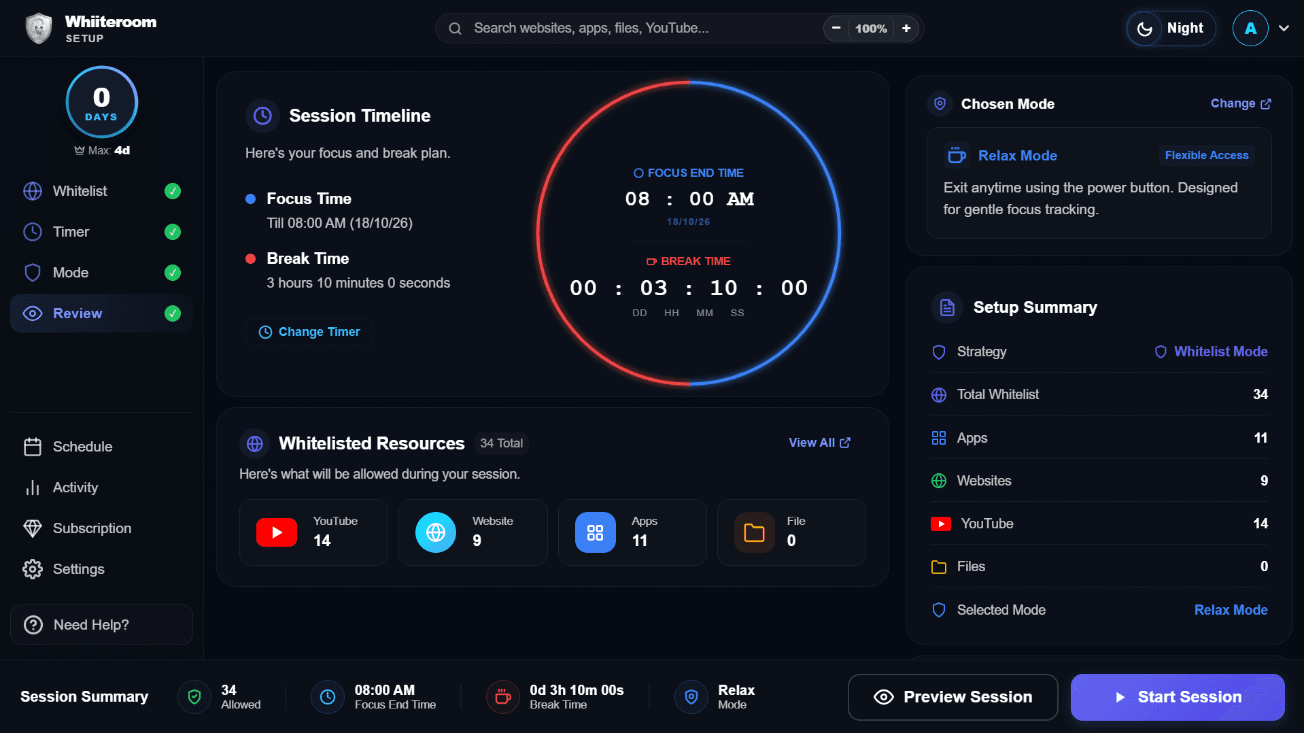The image size is (1304, 733).
Task: Click the circular focus/break timer ring
Action: coord(689,233)
